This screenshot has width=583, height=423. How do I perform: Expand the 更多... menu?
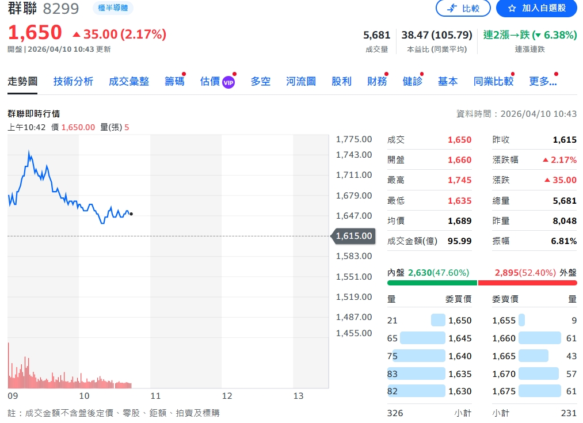pos(543,81)
